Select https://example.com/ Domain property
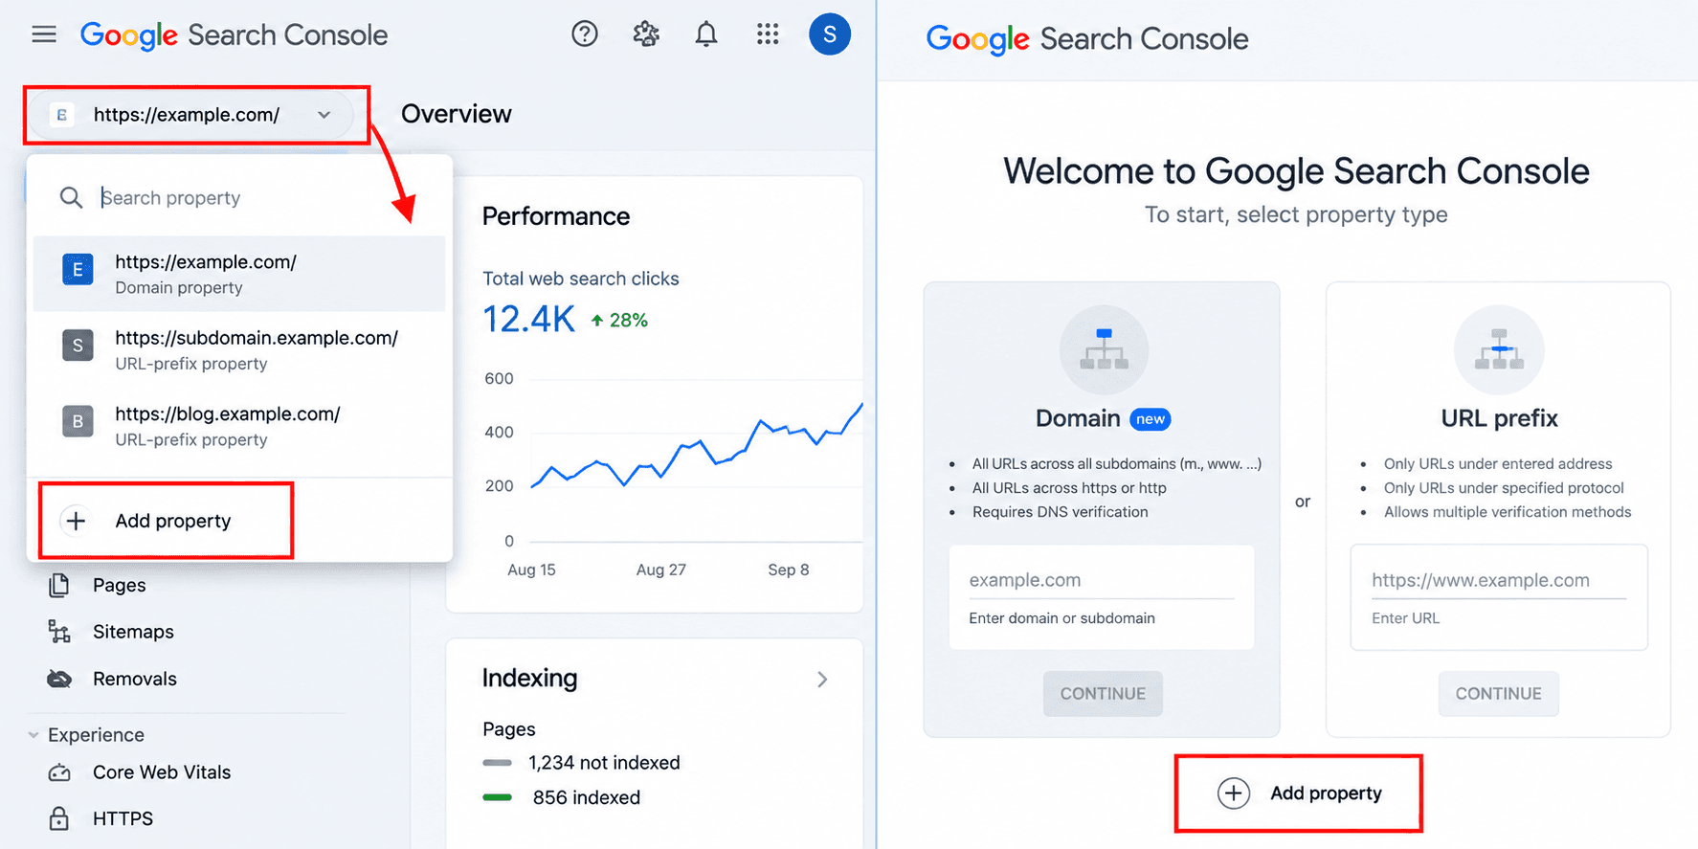This screenshot has width=1698, height=849. 239,274
